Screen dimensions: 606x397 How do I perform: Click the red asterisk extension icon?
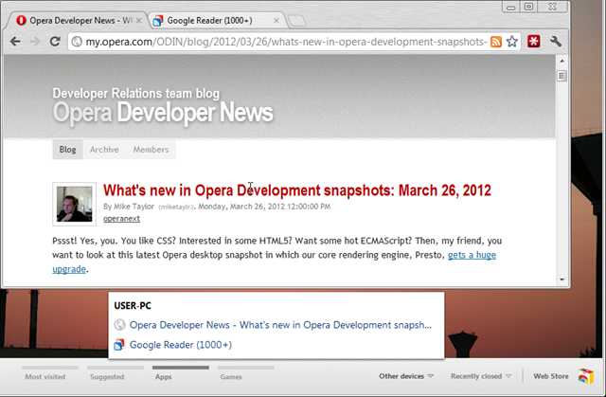pos(533,42)
